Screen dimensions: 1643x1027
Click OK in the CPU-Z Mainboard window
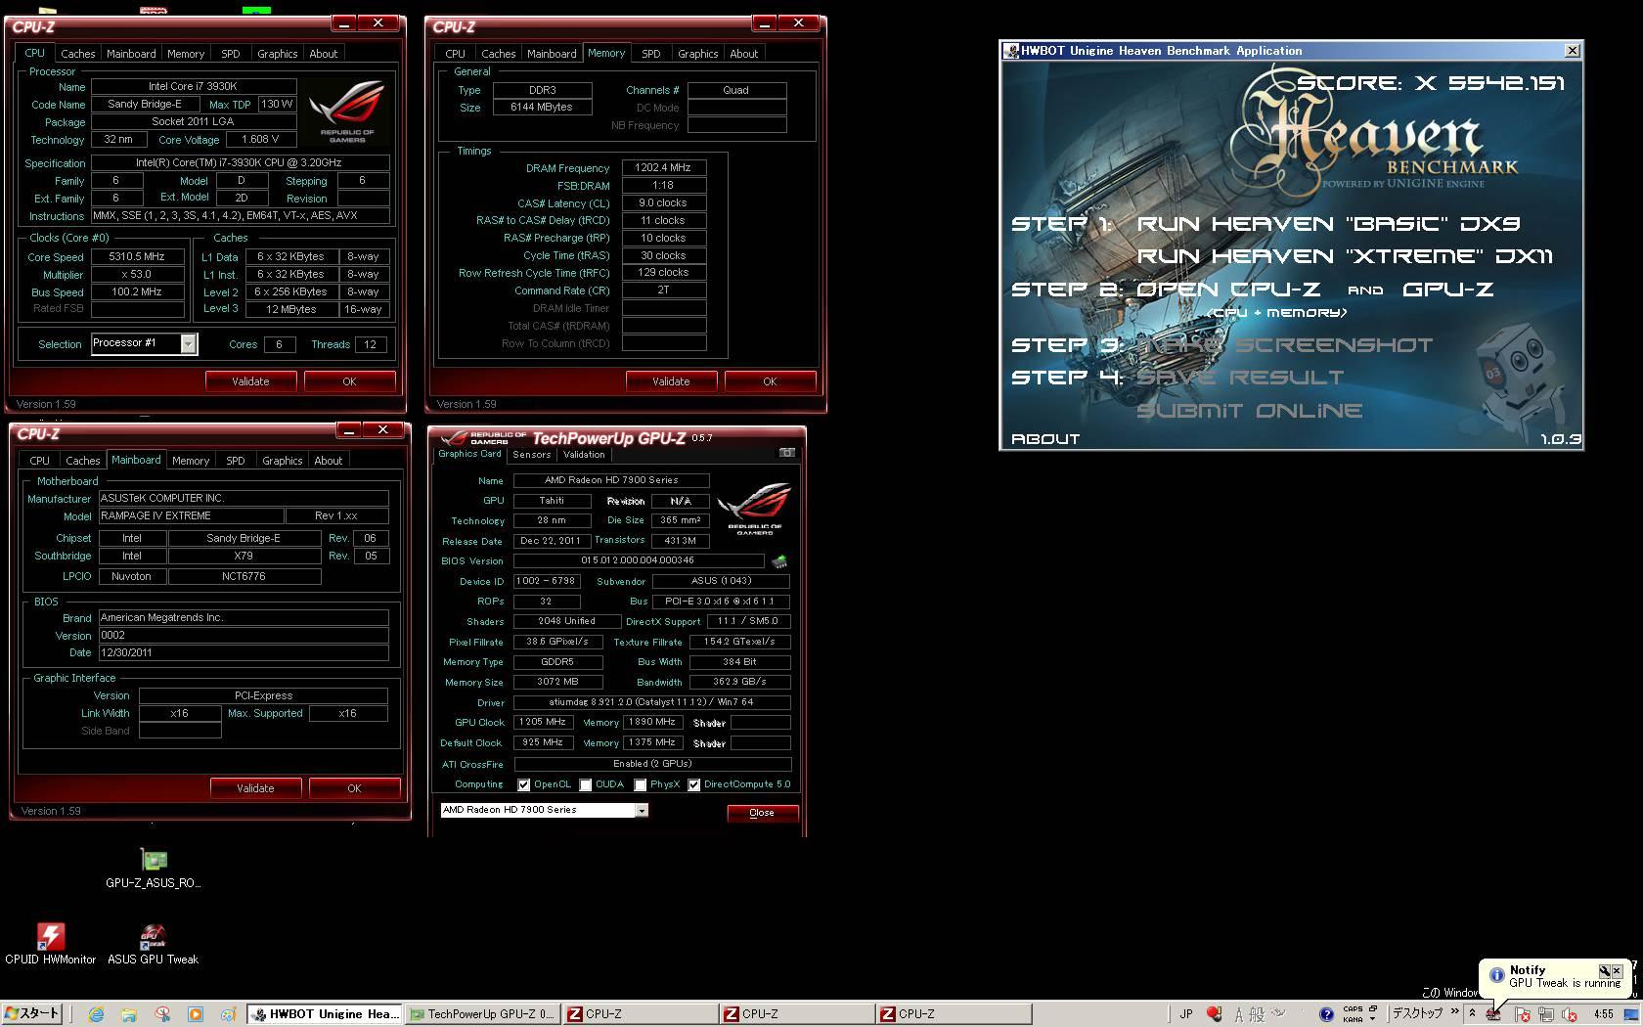pos(354,788)
